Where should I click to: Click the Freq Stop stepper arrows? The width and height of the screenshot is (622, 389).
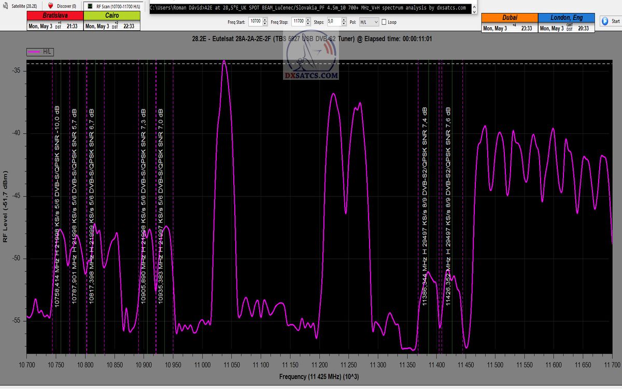308,22
